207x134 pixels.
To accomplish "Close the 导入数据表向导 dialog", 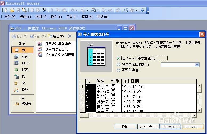I will [202, 34].
